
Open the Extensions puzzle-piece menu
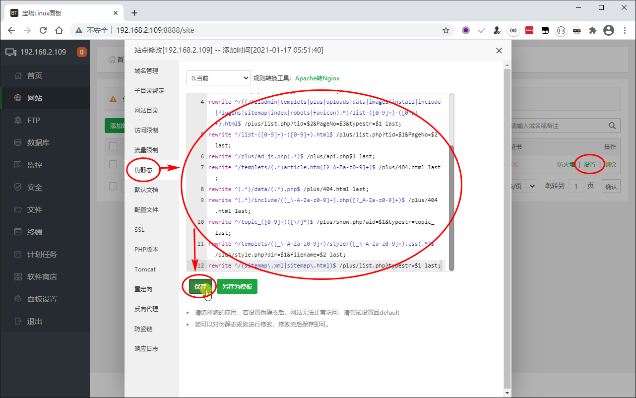click(x=592, y=30)
